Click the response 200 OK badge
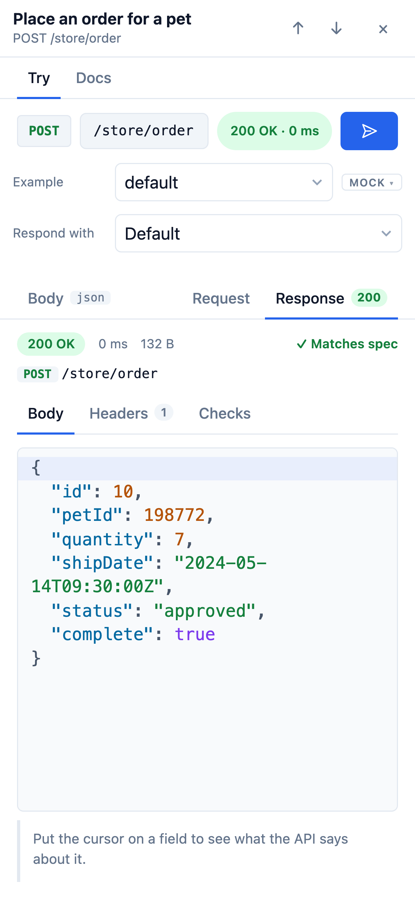 pyautogui.click(x=51, y=344)
